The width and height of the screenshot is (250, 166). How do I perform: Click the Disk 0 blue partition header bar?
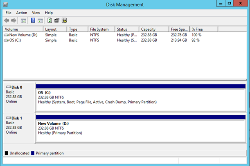(x=141, y=86)
